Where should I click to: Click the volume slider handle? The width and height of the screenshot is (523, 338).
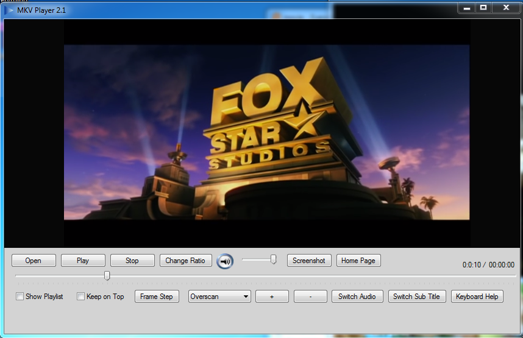[273, 259]
